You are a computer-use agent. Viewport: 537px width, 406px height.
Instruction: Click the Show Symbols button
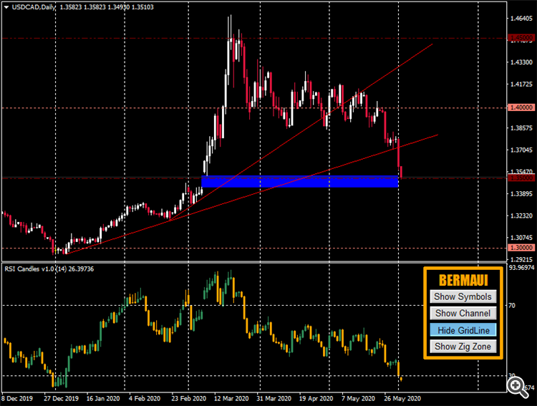coord(463,296)
